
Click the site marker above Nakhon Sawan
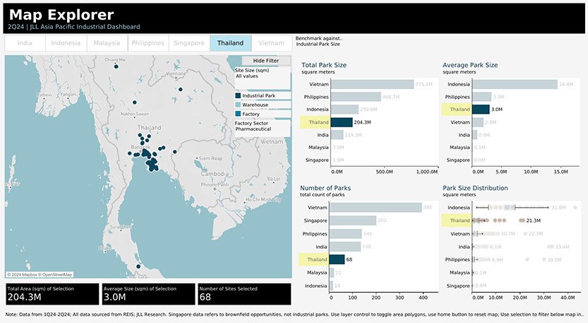pyautogui.click(x=134, y=102)
